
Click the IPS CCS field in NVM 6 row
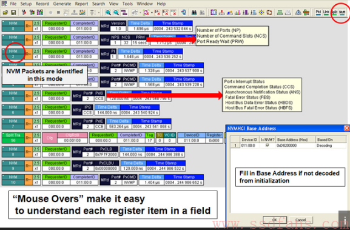tap(87, 110)
